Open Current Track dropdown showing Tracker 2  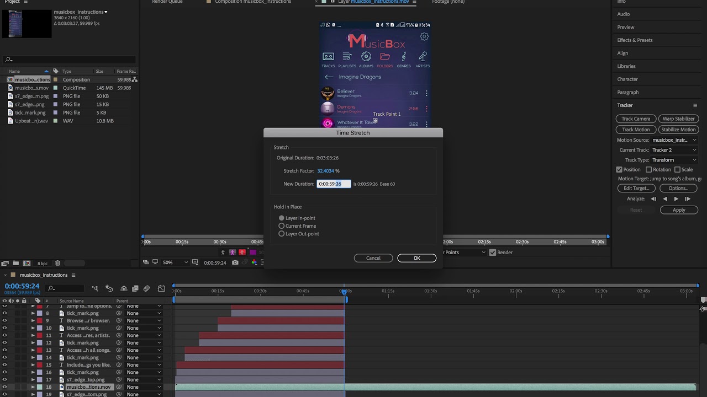click(674, 150)
